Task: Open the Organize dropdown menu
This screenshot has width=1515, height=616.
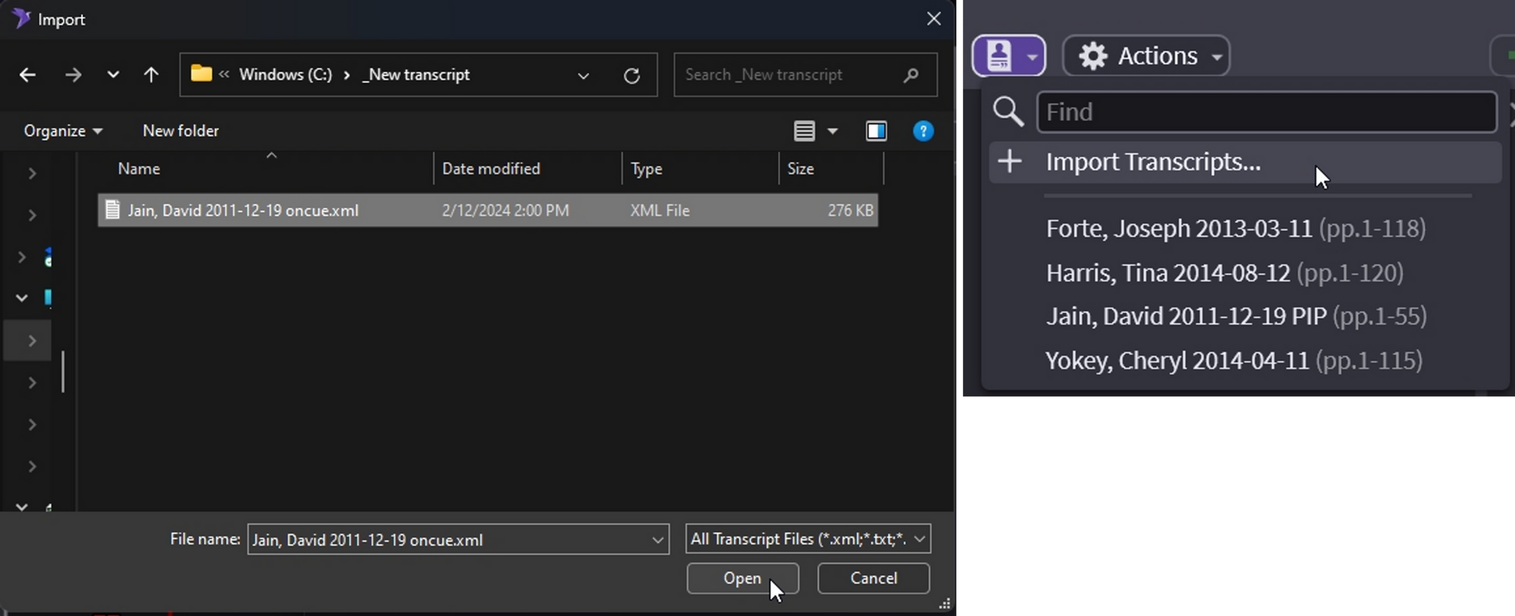Action: tap(62, 131)
